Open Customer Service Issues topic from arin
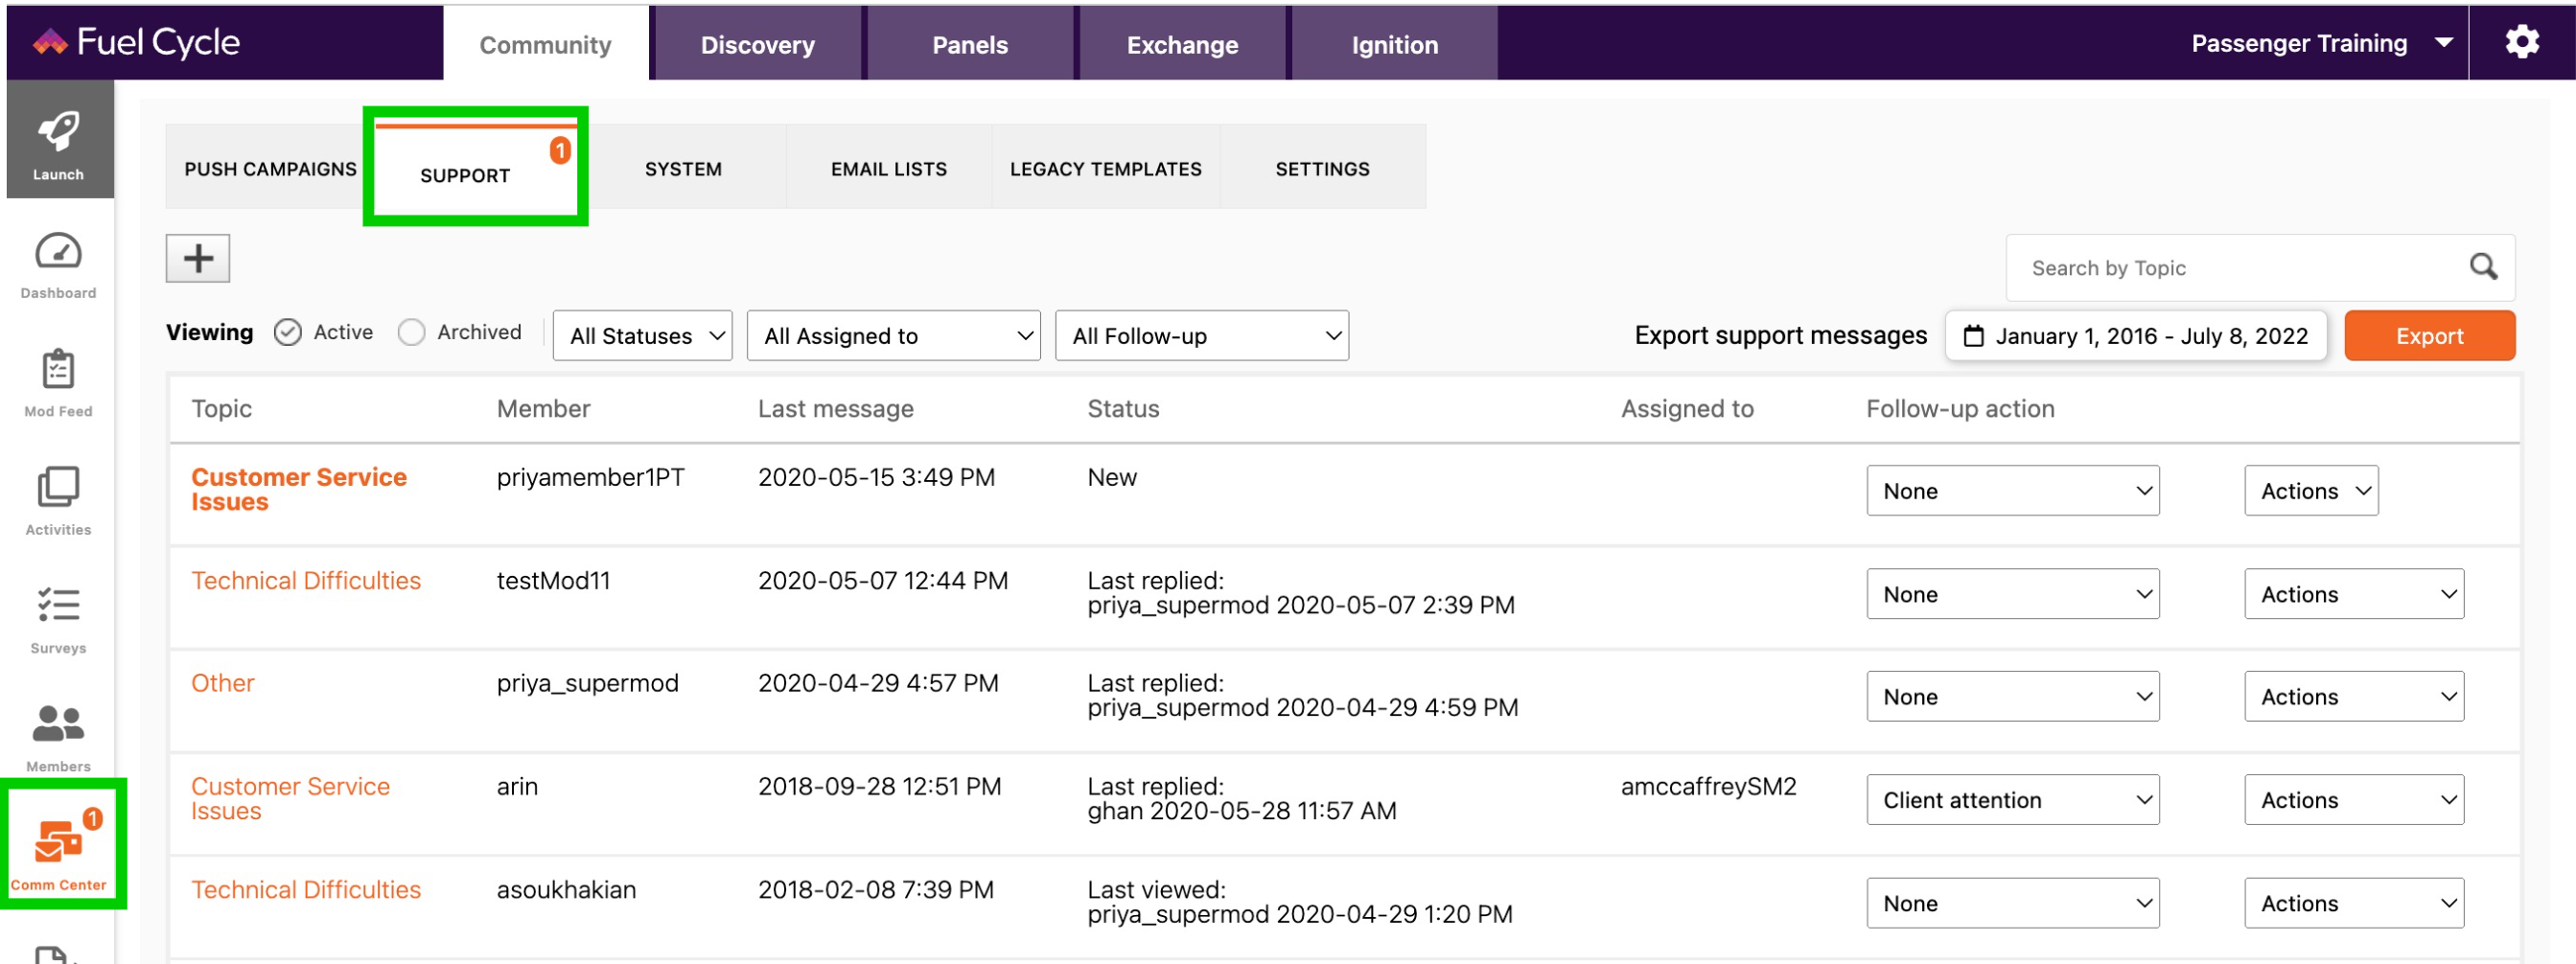 coord(290,798)
